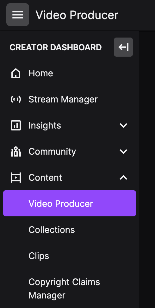155x308 pixels.
Task: Collapse the Content section chevron
Action: [123, 178]
